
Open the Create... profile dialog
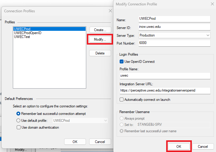click(100, 30)
